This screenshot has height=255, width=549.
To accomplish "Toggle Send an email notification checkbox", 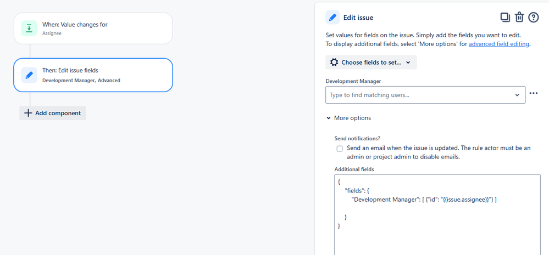I will [340, 149].
